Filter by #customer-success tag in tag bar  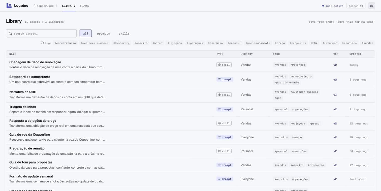94,43
